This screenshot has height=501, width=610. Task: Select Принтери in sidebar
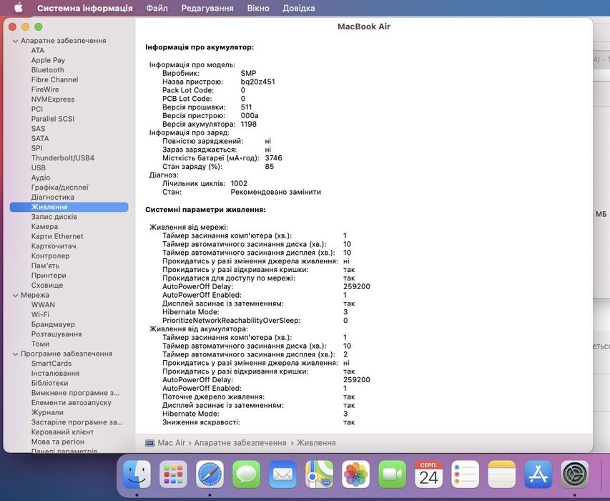pyautogui.click(x=49, y=276)
